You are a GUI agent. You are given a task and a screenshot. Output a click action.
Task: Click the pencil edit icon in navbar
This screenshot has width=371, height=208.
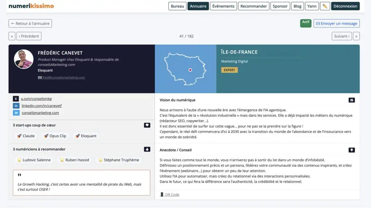point(325,6)
